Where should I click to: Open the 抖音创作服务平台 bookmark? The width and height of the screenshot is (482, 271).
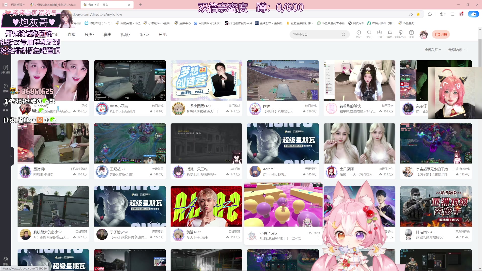tap(238, 23)
